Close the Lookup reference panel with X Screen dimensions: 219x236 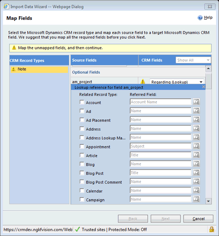click(x=203, y=87)
